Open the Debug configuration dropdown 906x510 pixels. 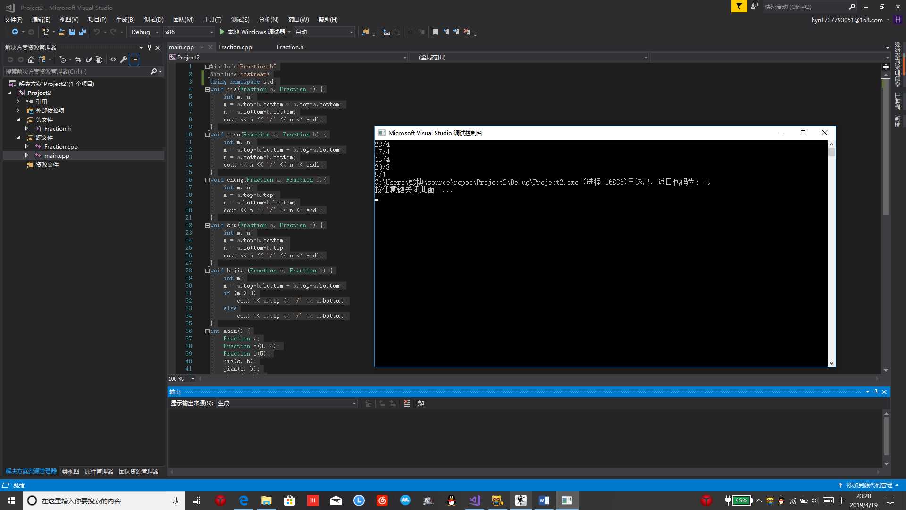(x=144, y=32)
